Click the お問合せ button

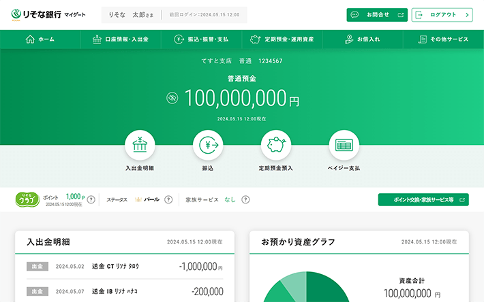click(377, 15)
